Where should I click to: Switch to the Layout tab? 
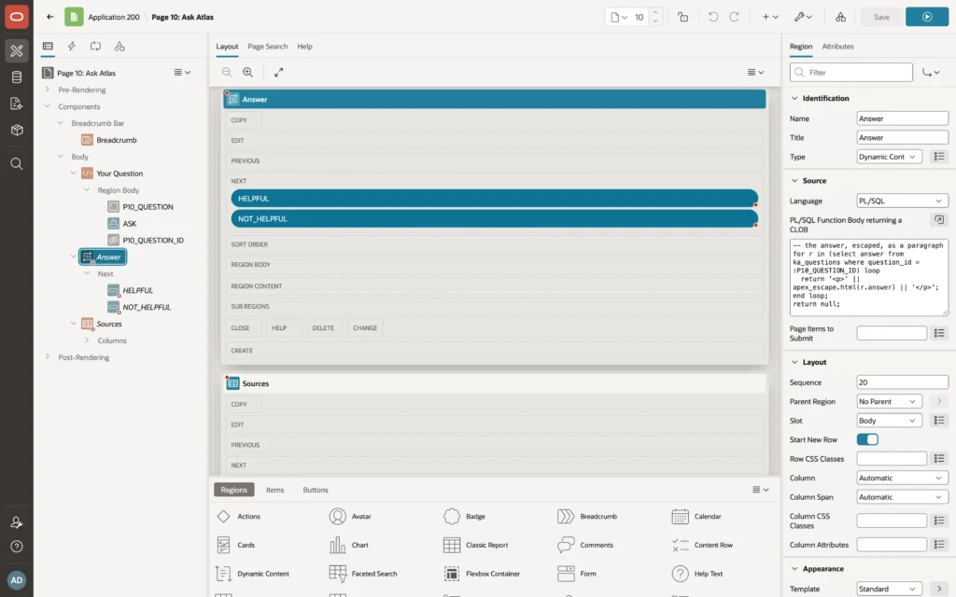pyautogui.click(x=227, y=47)
